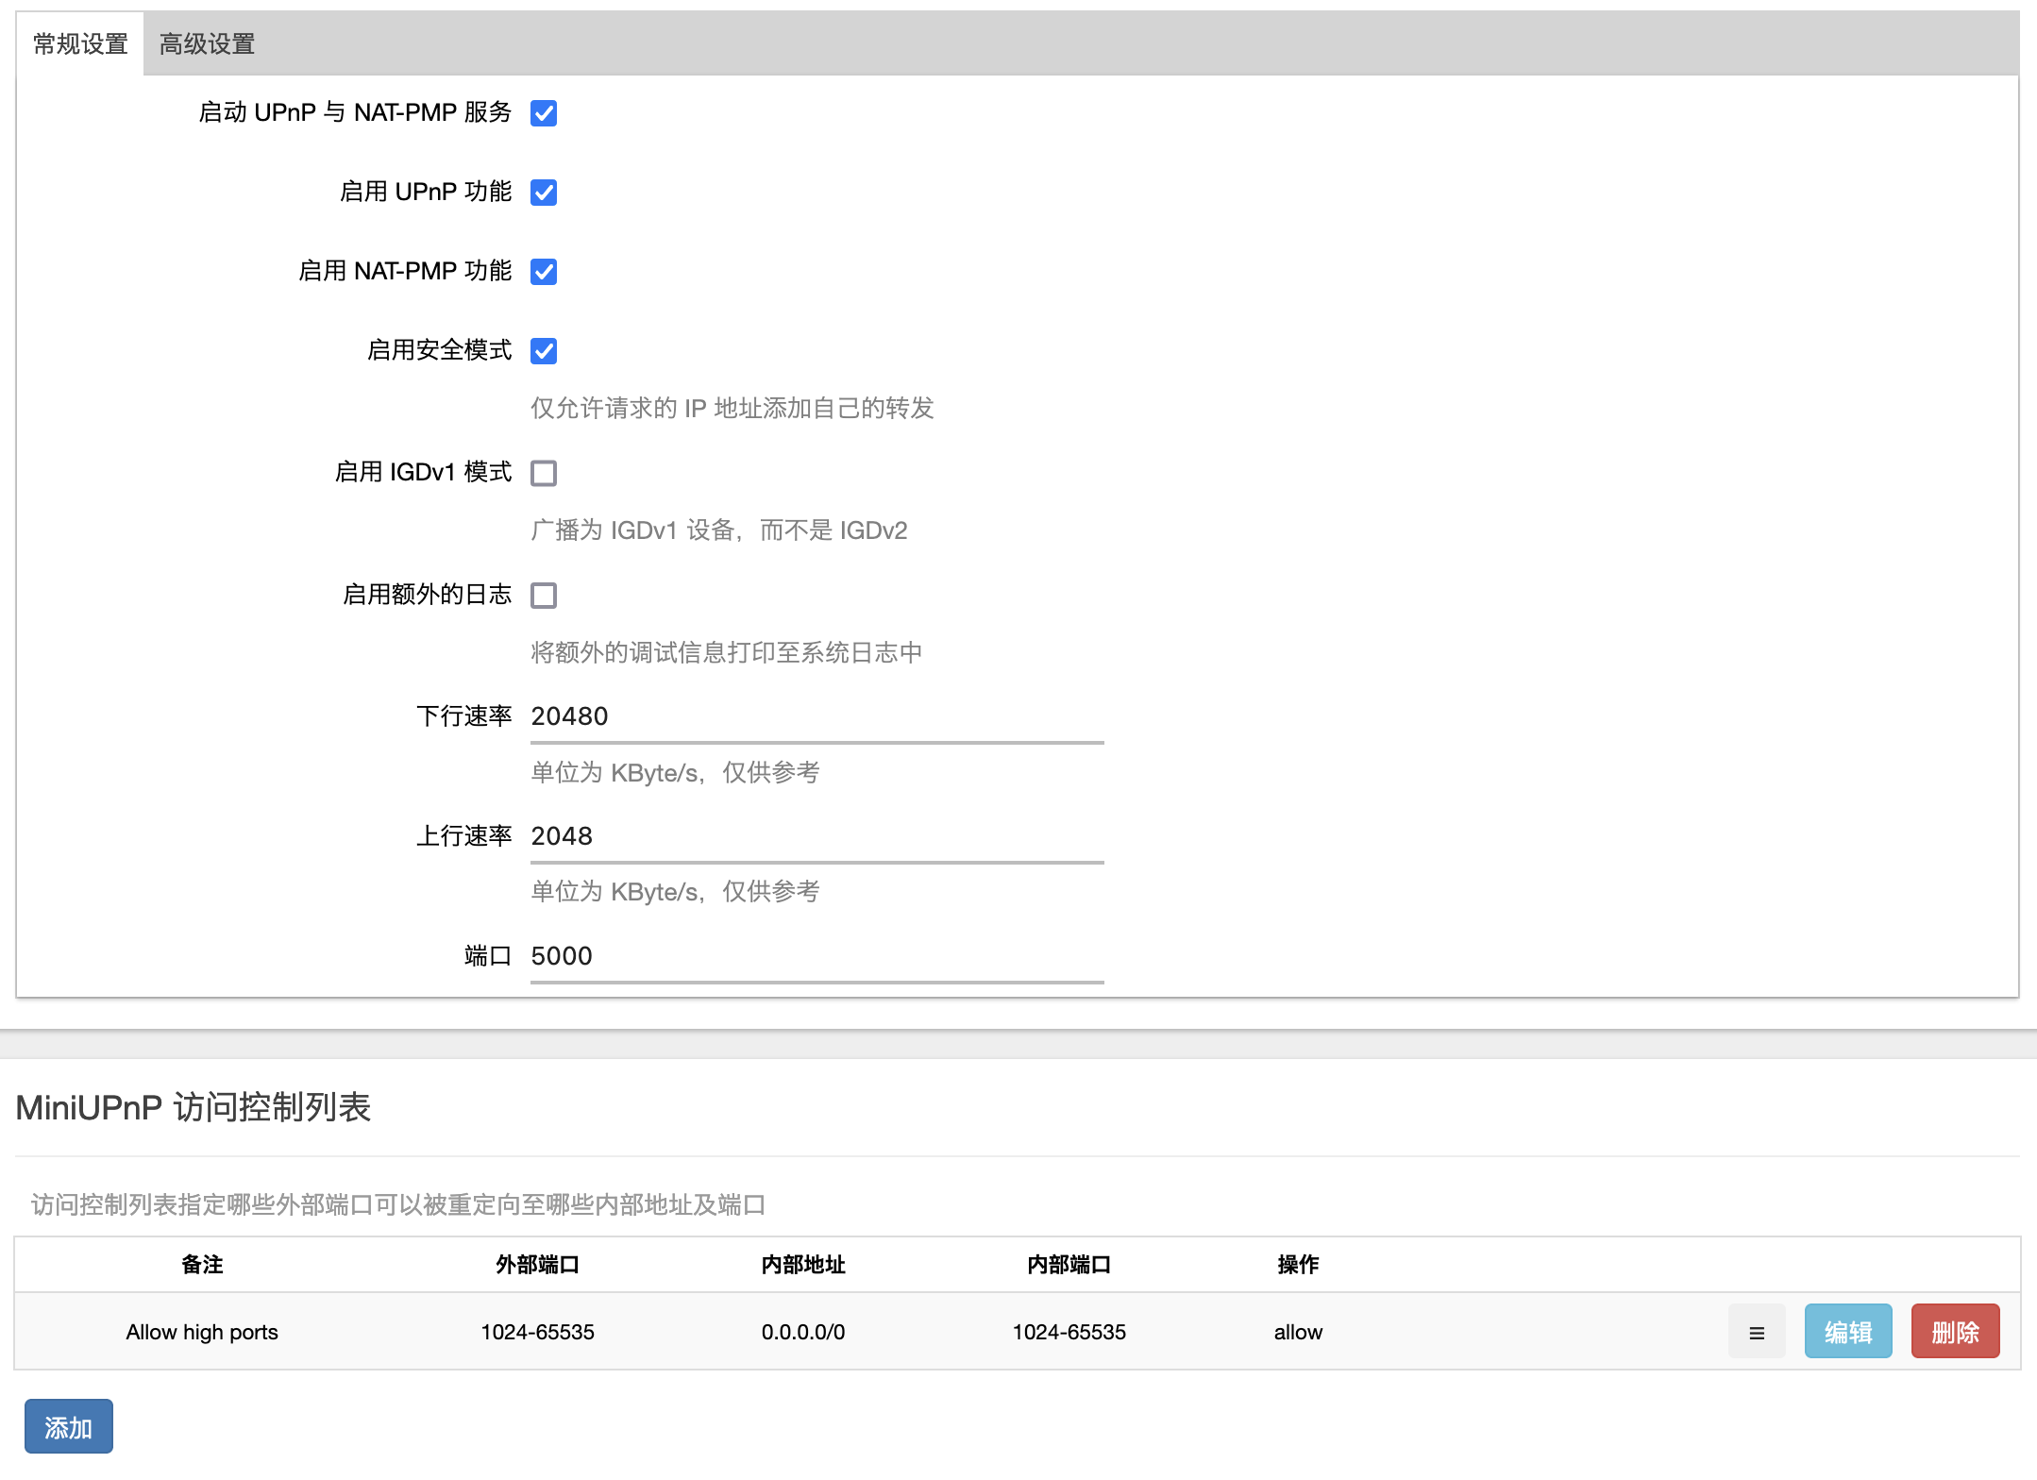Click the 内部端口 column header
2037x1480 pixels.
tap(1069, 1265)
